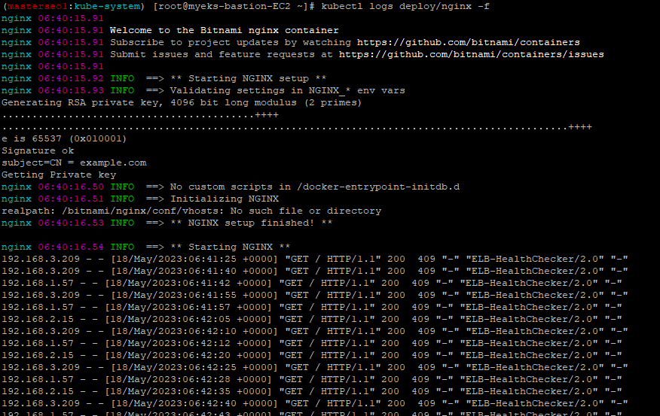Viewport: 660px width, 416px height.
Task: Click the /docker-entrypoint-initdb.d path text
Action: tap(378, 187)
